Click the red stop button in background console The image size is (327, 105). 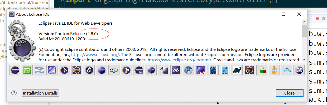[x=318, y=19]
